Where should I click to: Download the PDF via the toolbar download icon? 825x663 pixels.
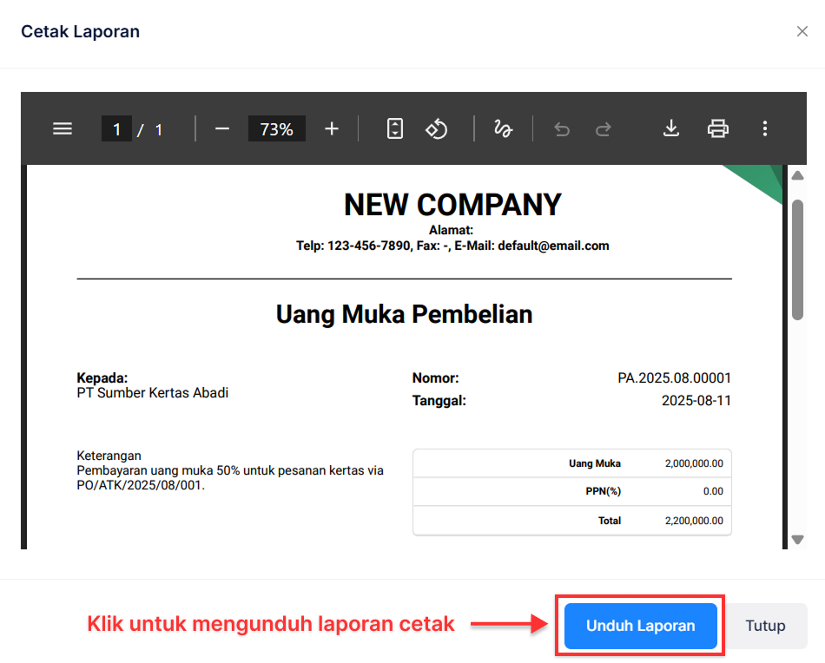pyautogui.click(x=670, y=128)
